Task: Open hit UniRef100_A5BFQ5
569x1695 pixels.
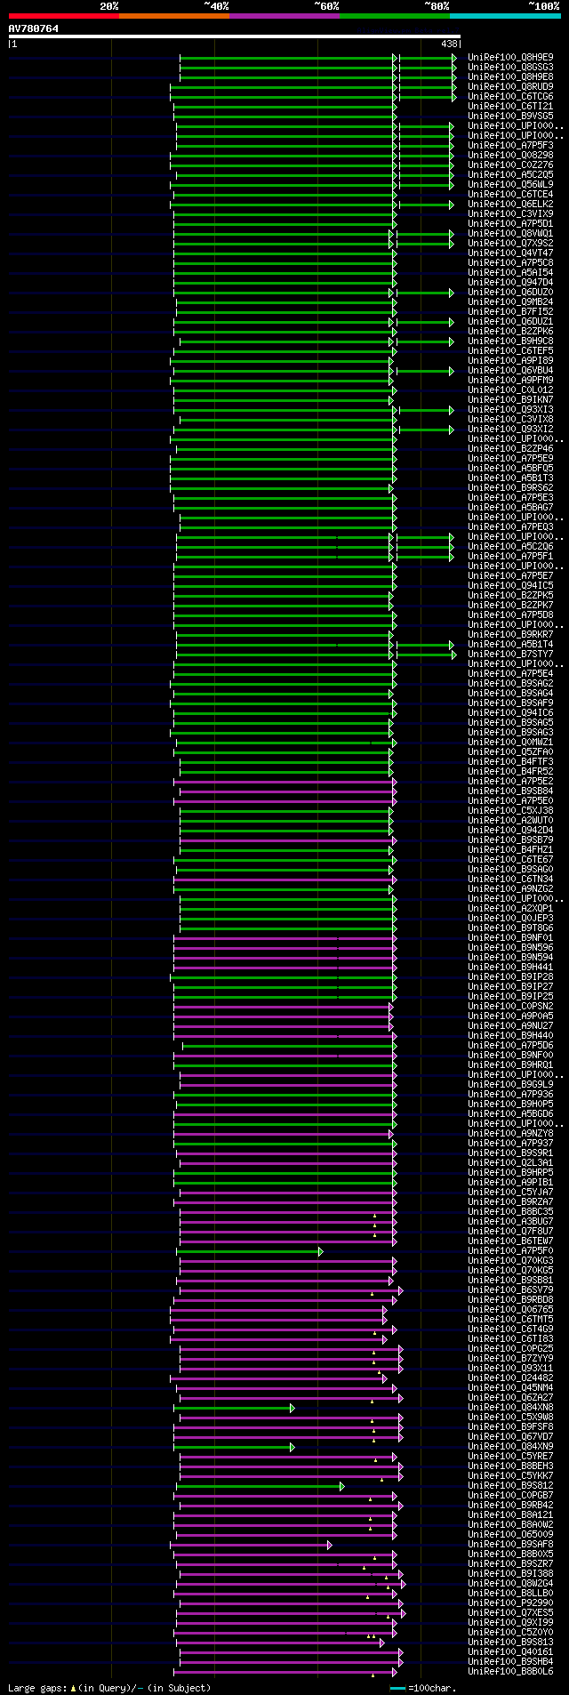Action: pos(510,468)
